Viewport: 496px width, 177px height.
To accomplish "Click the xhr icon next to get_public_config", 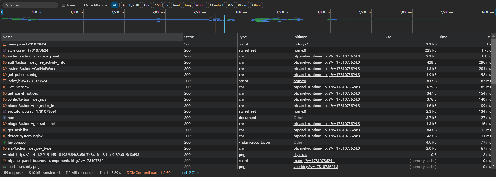I will click(5, 75).
